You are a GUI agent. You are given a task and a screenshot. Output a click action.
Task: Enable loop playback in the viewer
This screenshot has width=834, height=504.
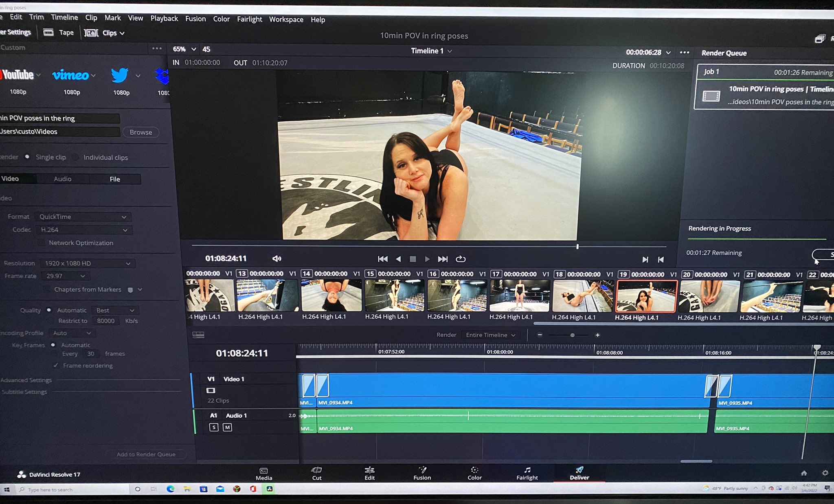click(x=461, y=259)
